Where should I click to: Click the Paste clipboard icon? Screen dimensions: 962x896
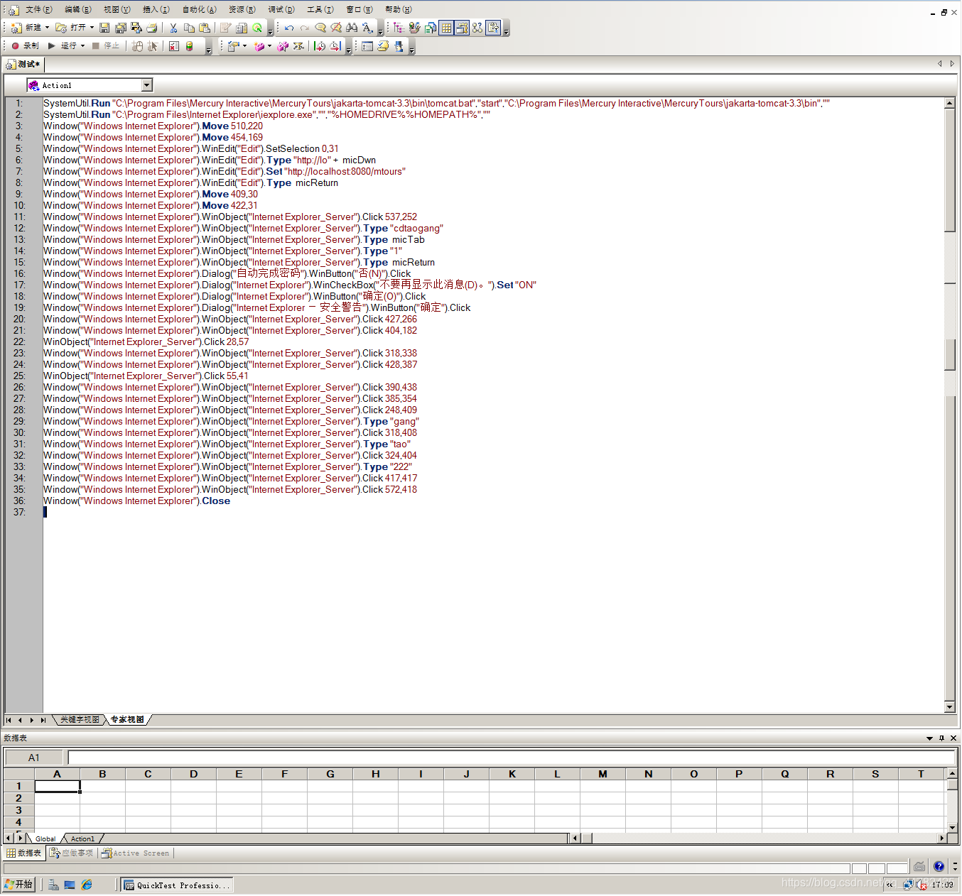click(205, 28)
